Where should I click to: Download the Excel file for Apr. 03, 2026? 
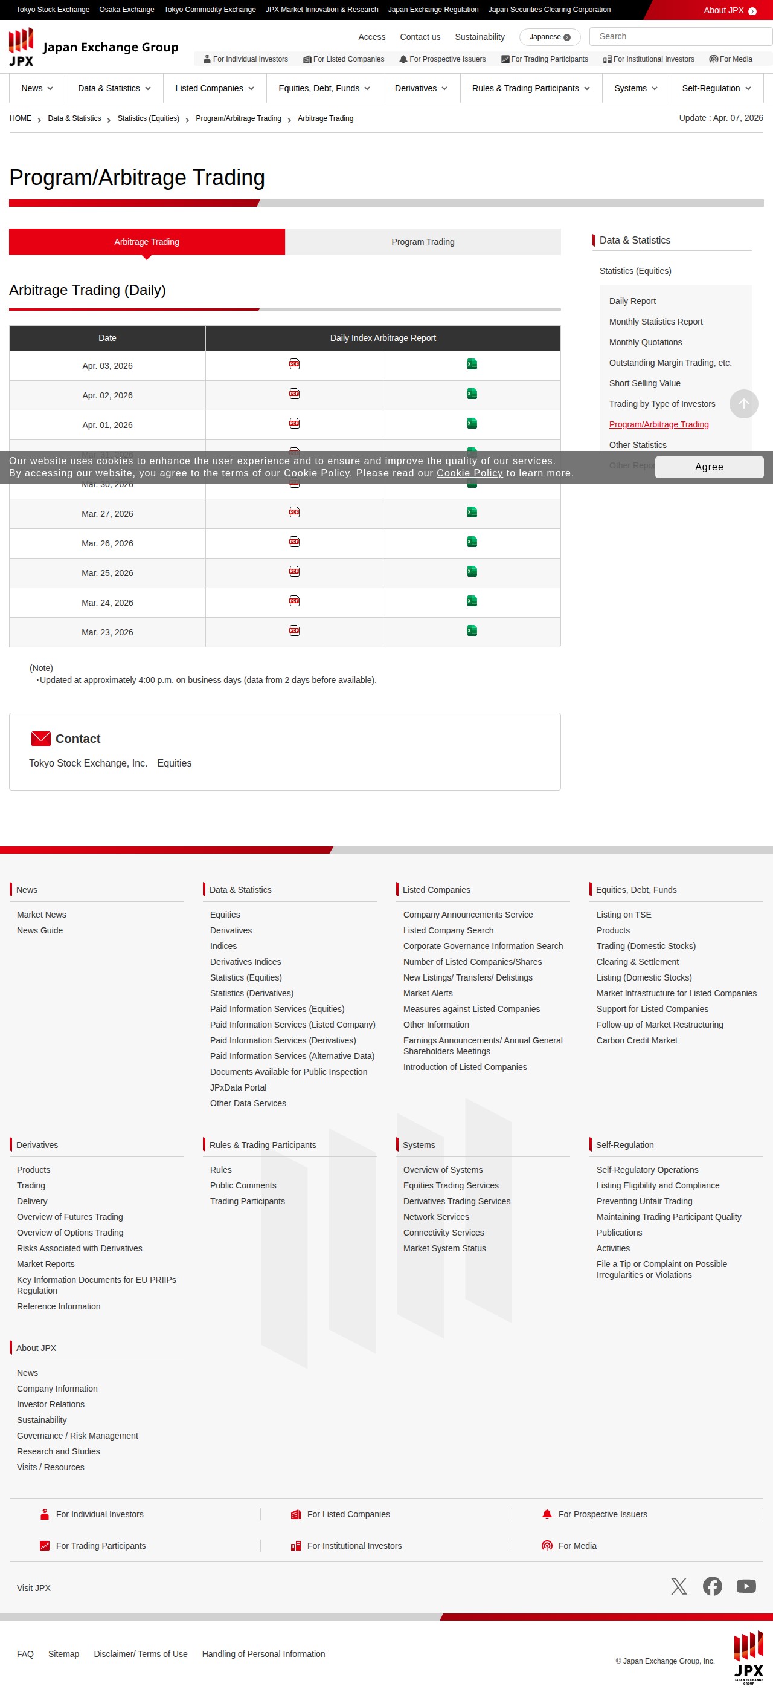pos(472,364)
